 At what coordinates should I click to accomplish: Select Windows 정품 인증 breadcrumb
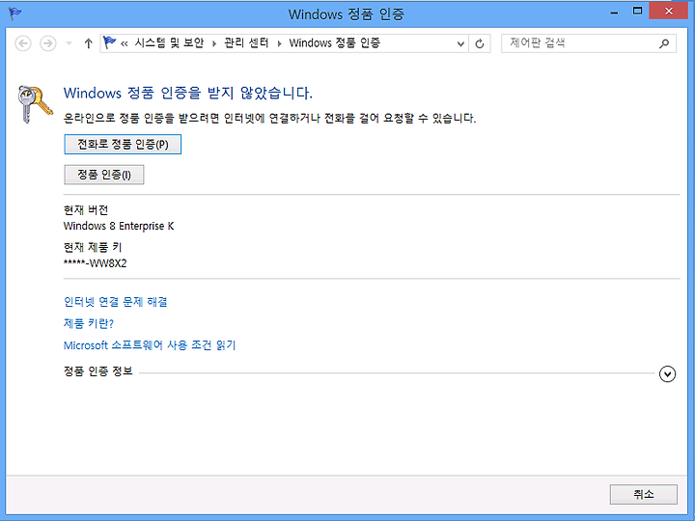tap(335, 43)
